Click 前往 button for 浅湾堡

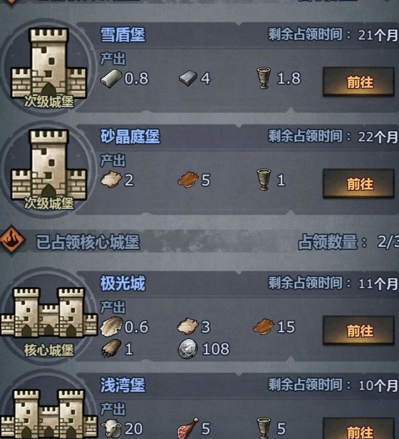coord(359,429)
